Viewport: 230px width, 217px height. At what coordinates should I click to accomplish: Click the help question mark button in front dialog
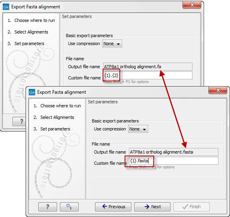(48, 207)
